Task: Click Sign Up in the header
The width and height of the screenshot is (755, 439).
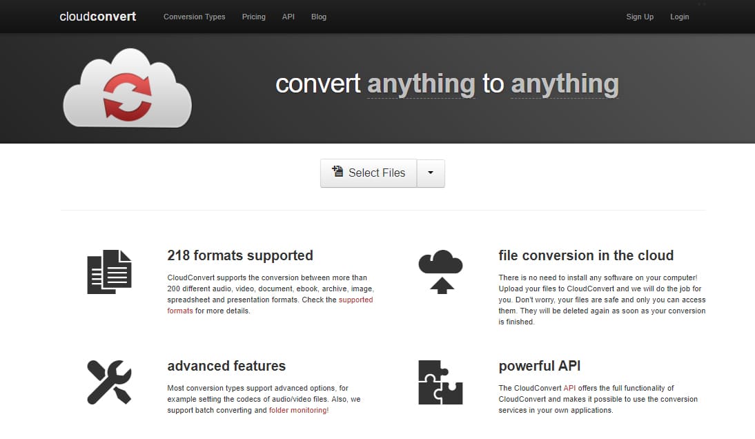Action: [640, 17]
